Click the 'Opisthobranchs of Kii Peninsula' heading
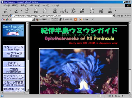This screenshot has height=98, width=132. point(79,39)
